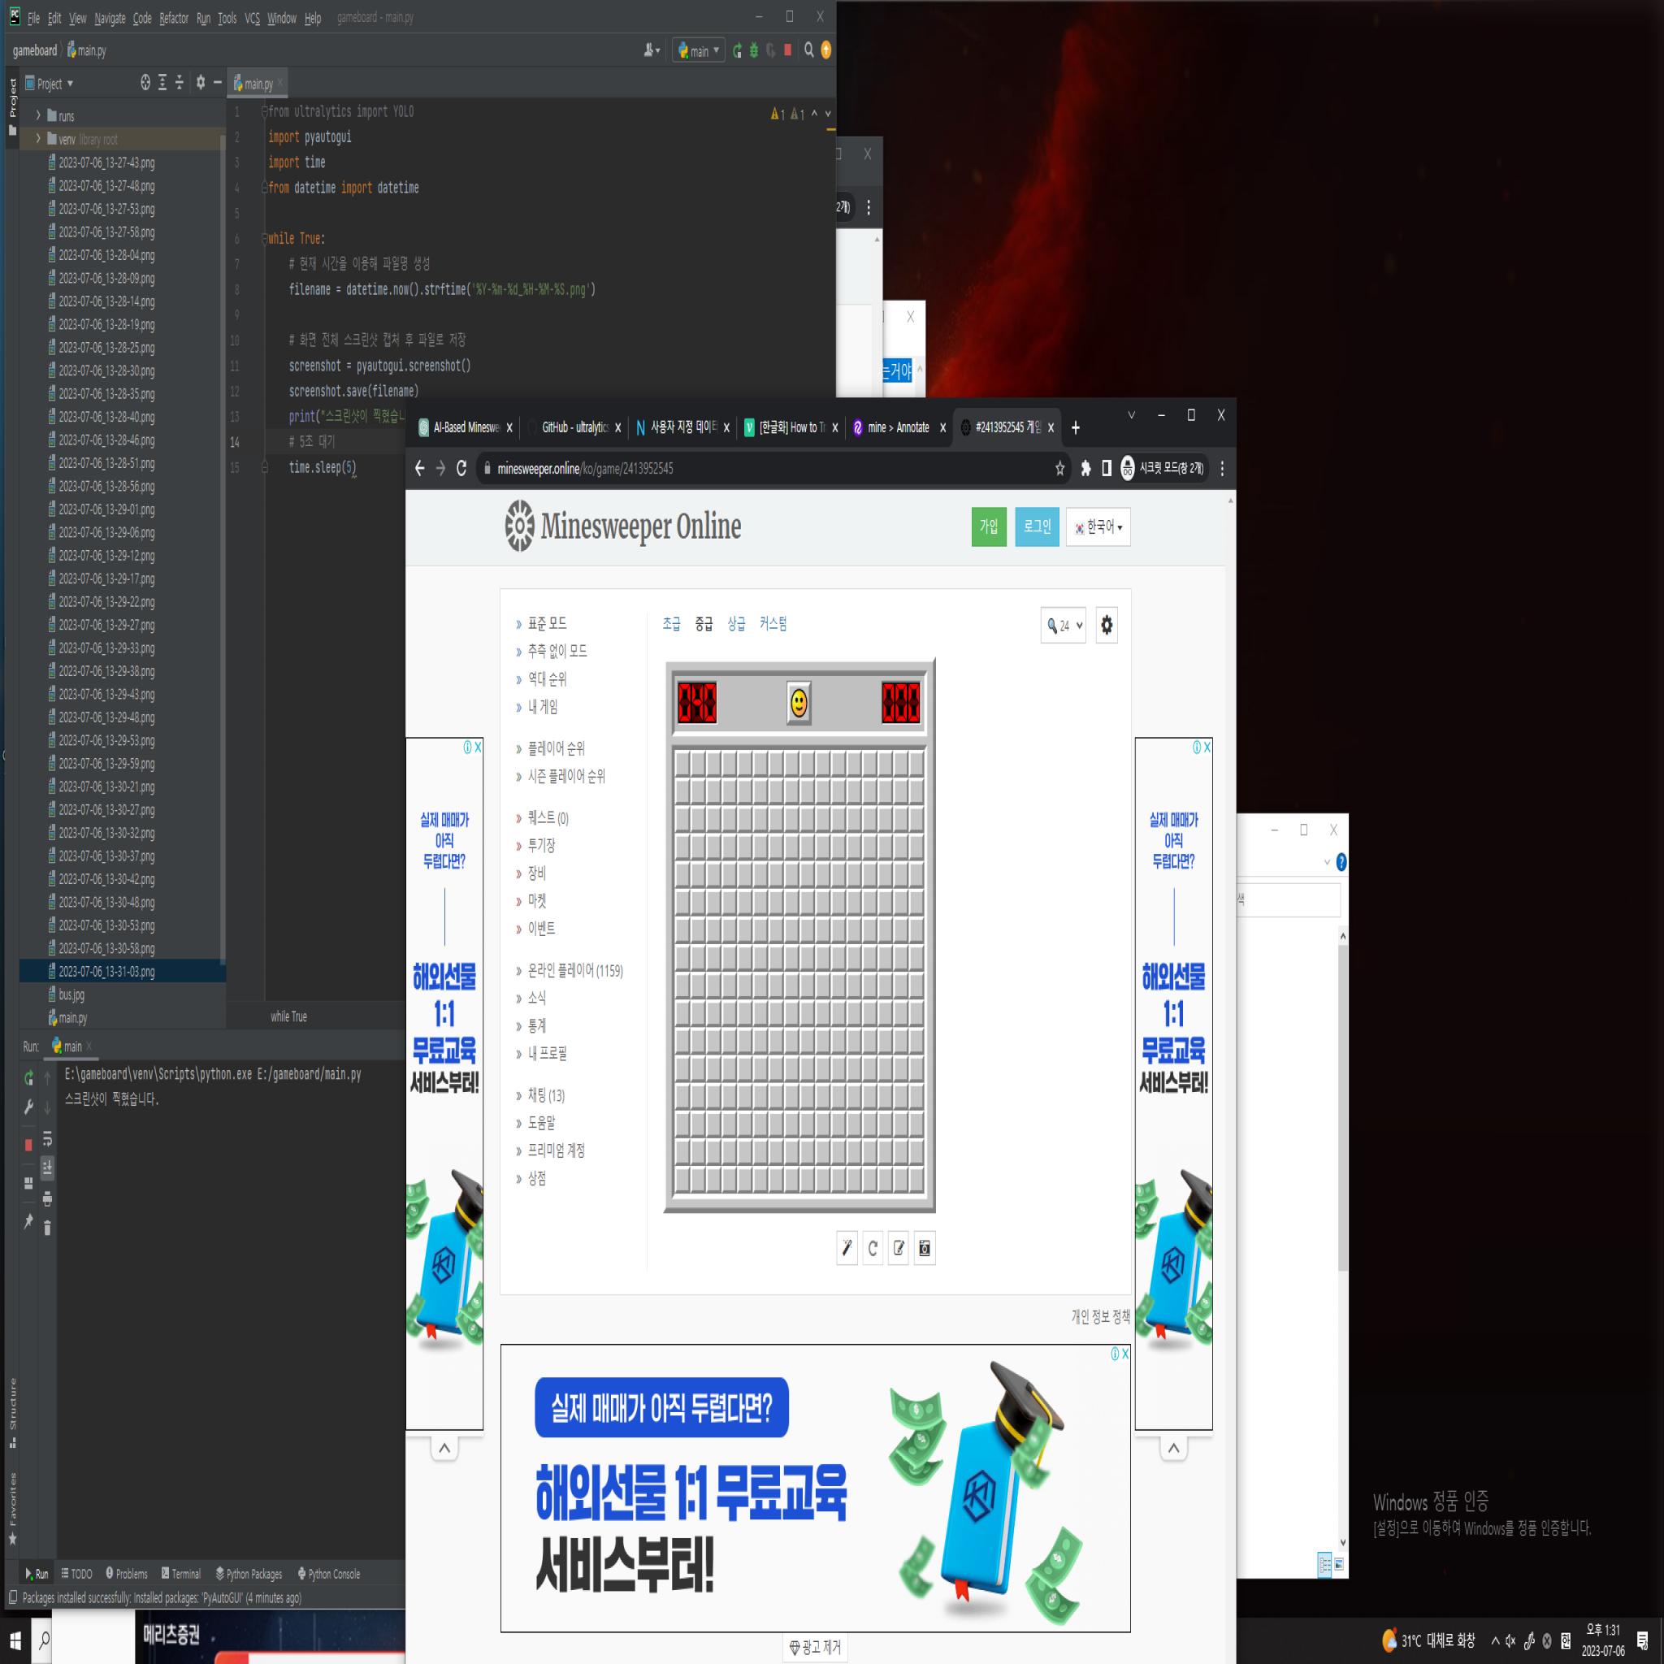The image size is (1664, 1664).
Task: Click layout restore icon in Run panel
Action: 28,1183
